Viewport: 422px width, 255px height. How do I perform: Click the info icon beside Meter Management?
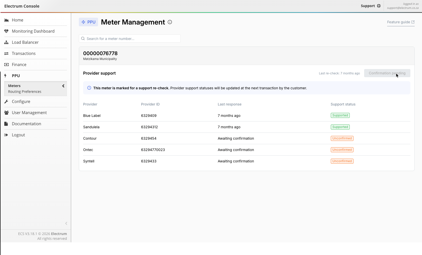point(170,22)
